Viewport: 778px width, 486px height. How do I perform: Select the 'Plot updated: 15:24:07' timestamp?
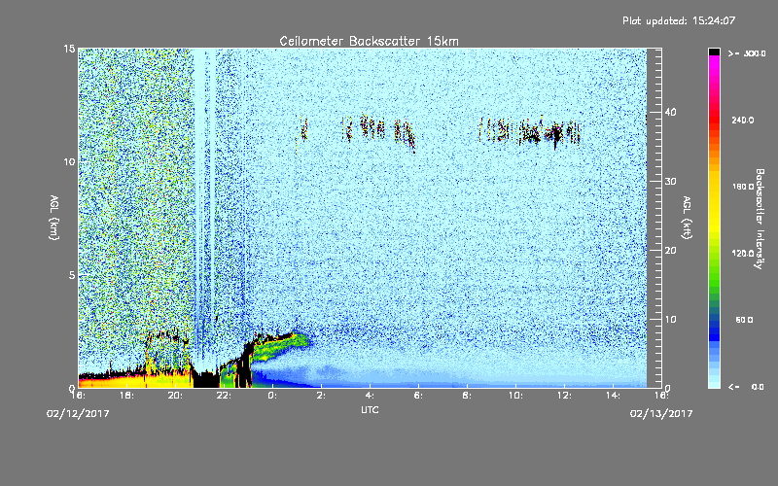[679, 20]
